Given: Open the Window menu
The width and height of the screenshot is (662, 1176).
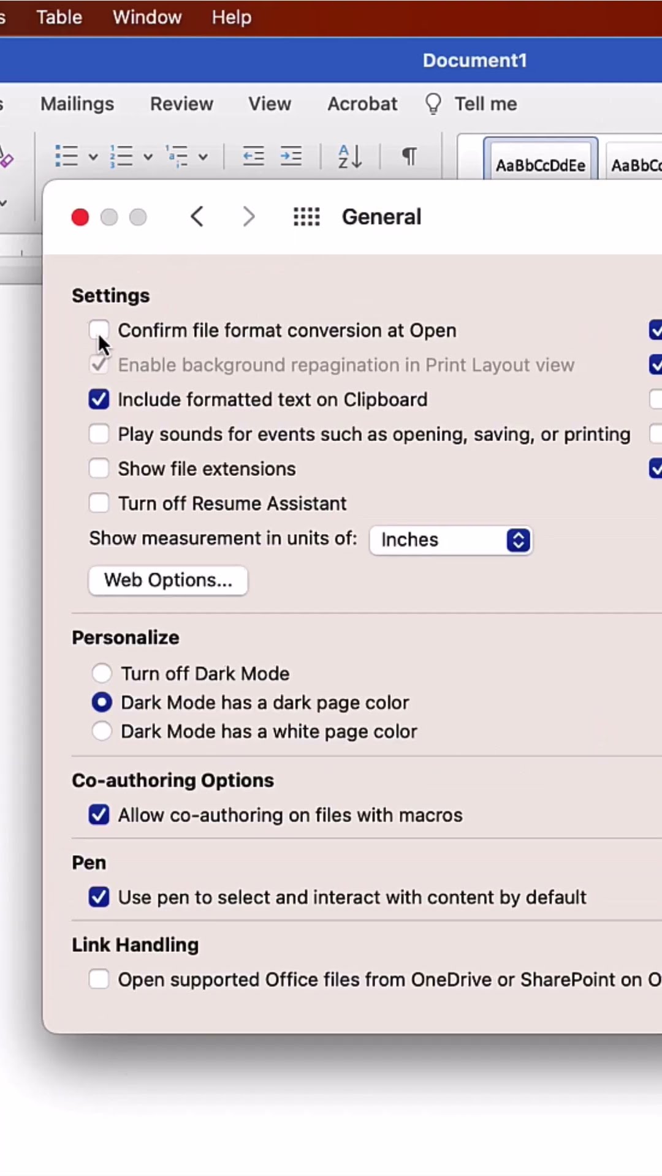Looking at the screenshot, I should point(147,17).
